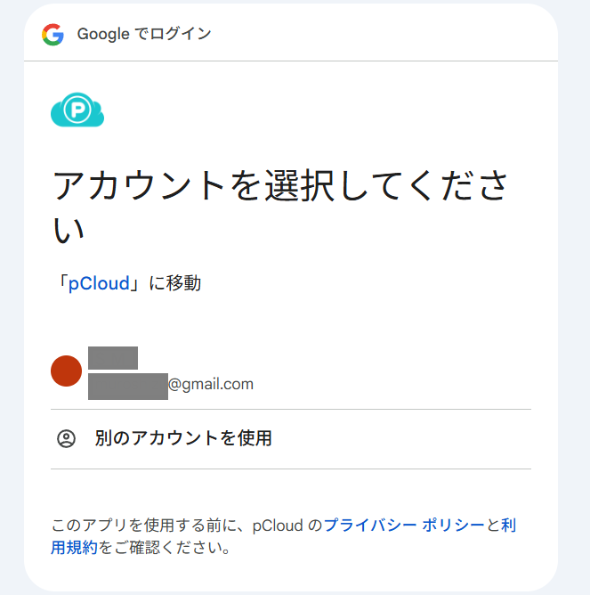Click the redacted account name above the email

(113, 358)
